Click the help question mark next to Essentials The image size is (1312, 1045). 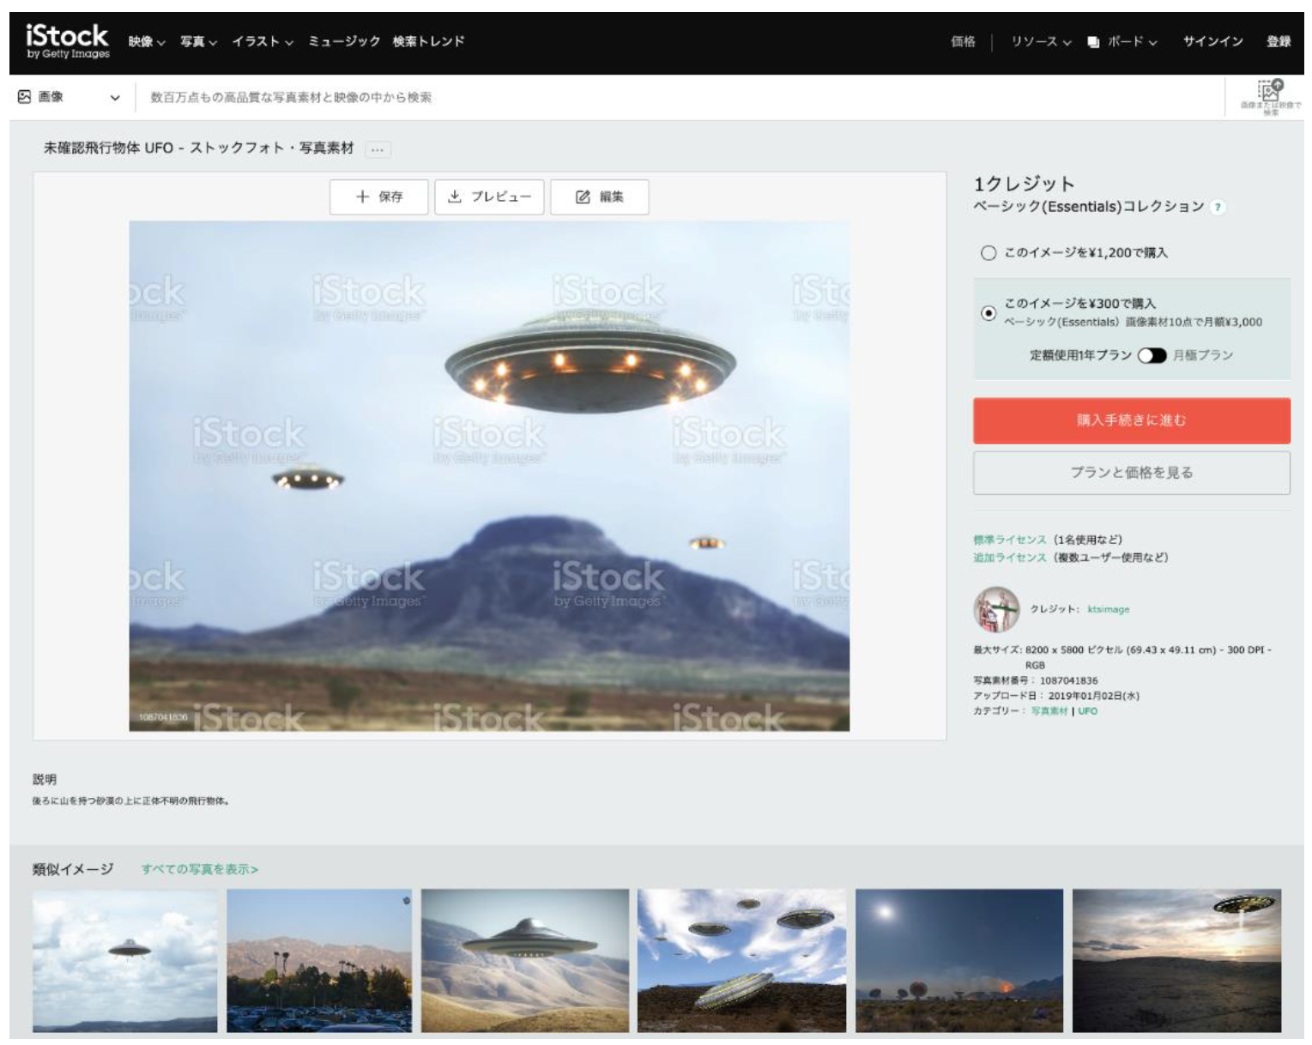point(1218,208)
